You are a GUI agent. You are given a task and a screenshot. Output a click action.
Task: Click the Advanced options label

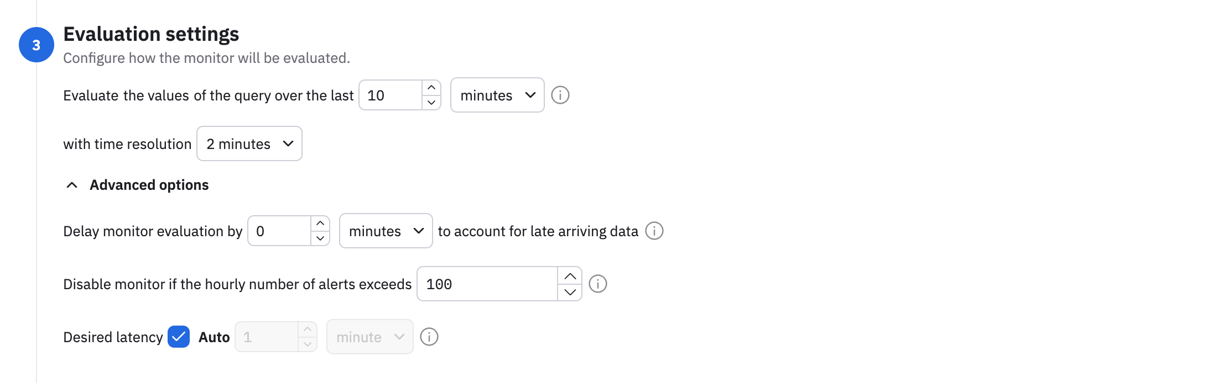pyautogui.click(x=149, y=185)
